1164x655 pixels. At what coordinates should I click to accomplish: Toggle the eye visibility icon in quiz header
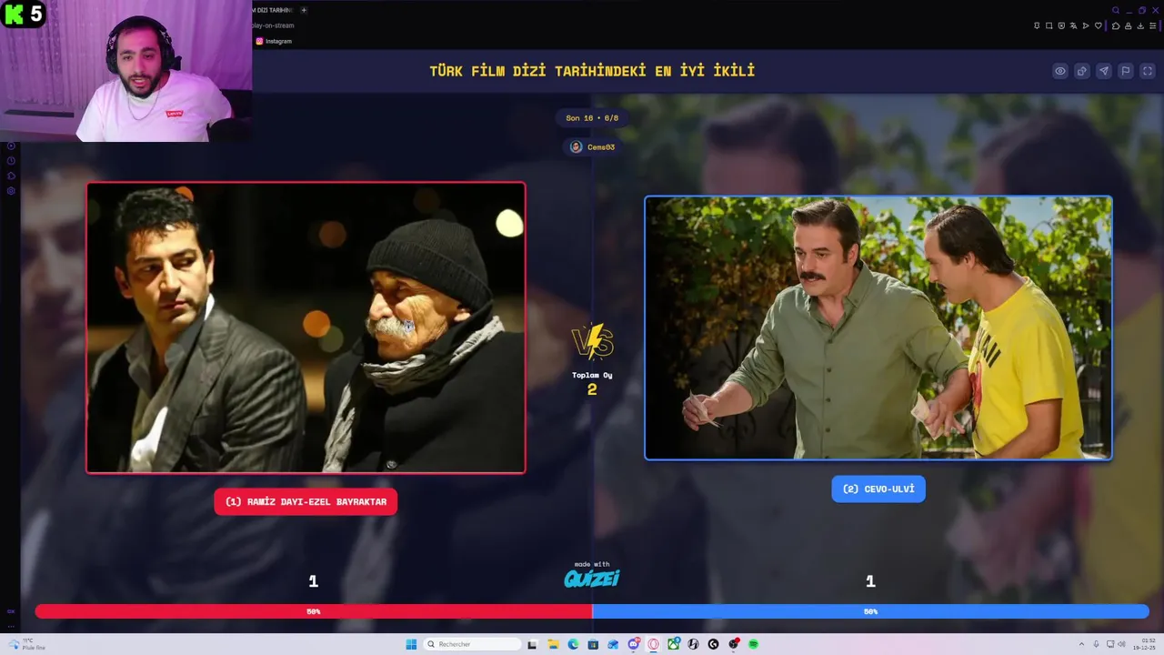tap(1060, 71)
